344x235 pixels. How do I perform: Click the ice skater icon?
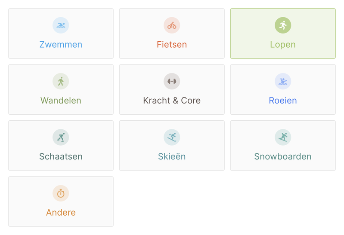pos(61,137)
